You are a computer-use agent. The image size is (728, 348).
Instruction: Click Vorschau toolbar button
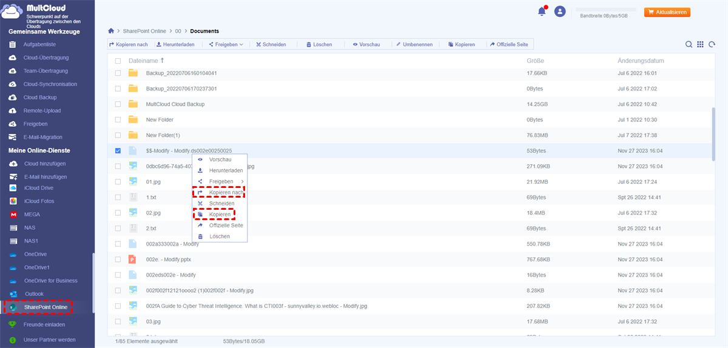tap(366, 44)
